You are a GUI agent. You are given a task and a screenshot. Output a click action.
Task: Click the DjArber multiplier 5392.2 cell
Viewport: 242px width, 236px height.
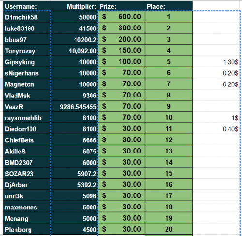[x=74, y=184]
